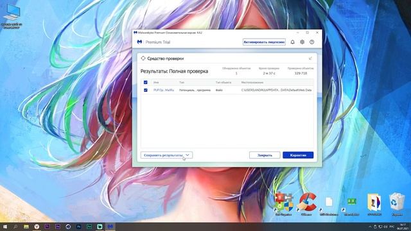Sort by the Type column header
The image size is (411, 231).
pos(182,82)
